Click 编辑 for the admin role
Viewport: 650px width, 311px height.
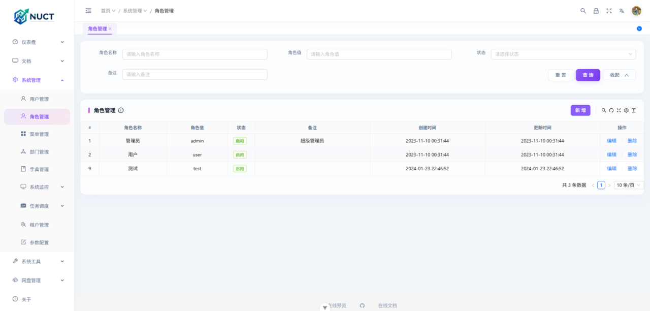pyautogui.click(x=611, y=141)
